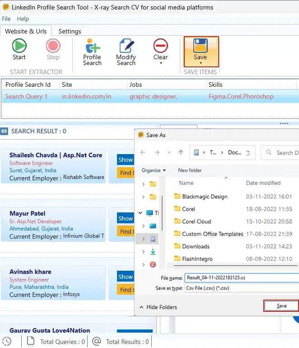Sort files by the Name column
The width and height of the screenshot is (299, 348).
click(187, 183)
